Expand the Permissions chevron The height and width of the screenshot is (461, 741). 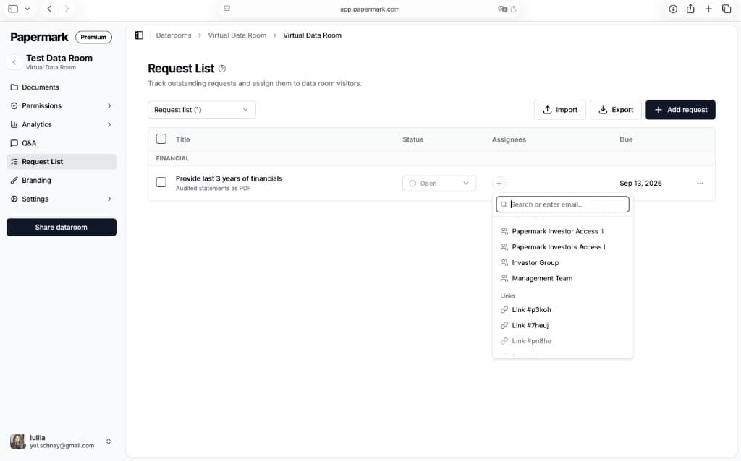pyautogui.click(x=109, y=105)
